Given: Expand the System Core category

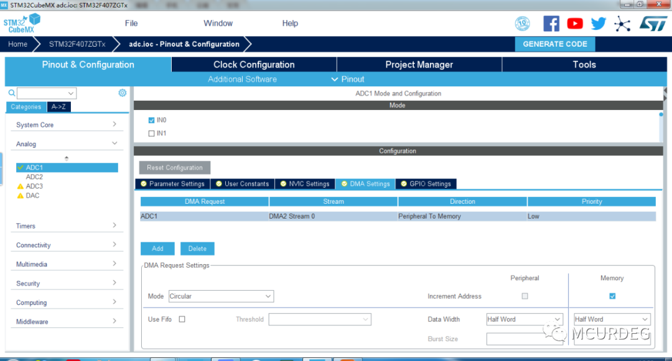Looking at the screenshot, I should [x=67, y=124].
